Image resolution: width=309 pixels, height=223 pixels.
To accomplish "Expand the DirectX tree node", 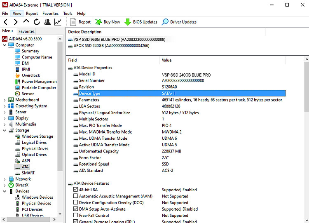I will (x=5, y=185).
